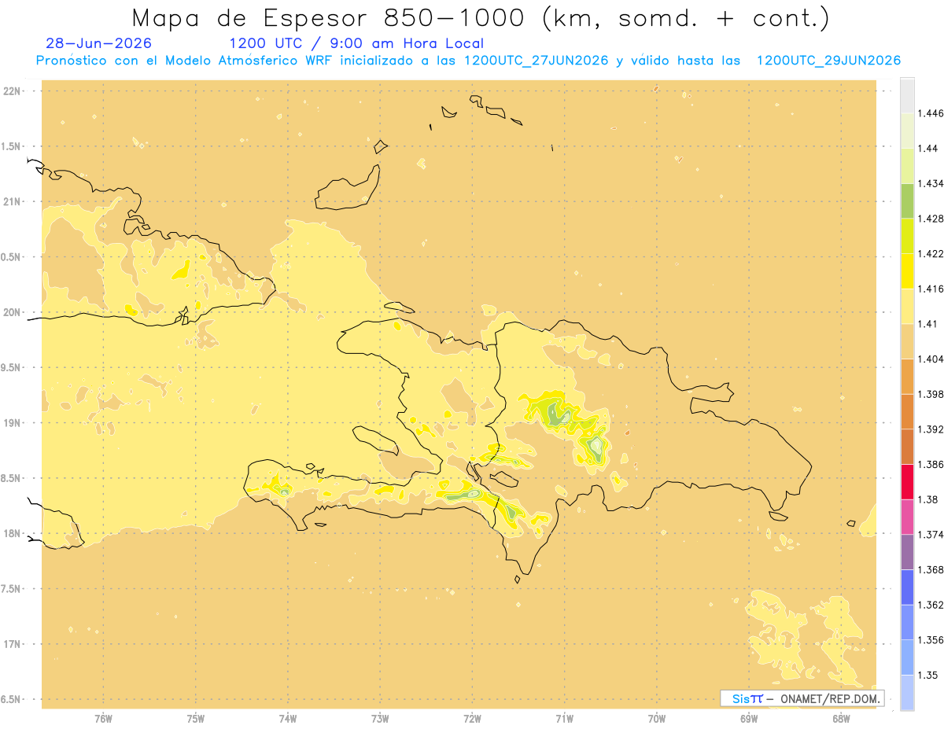Click the 1.392 value on the color scale
Screen dimensions: 944x729
pos(931,429)
